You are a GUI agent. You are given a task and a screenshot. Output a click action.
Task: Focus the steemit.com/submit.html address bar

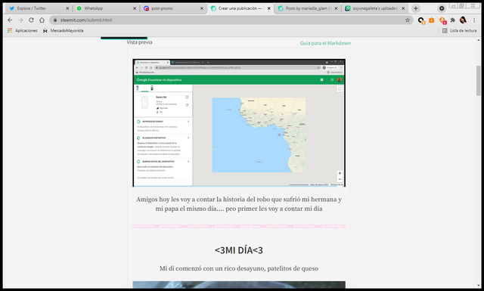231,20
